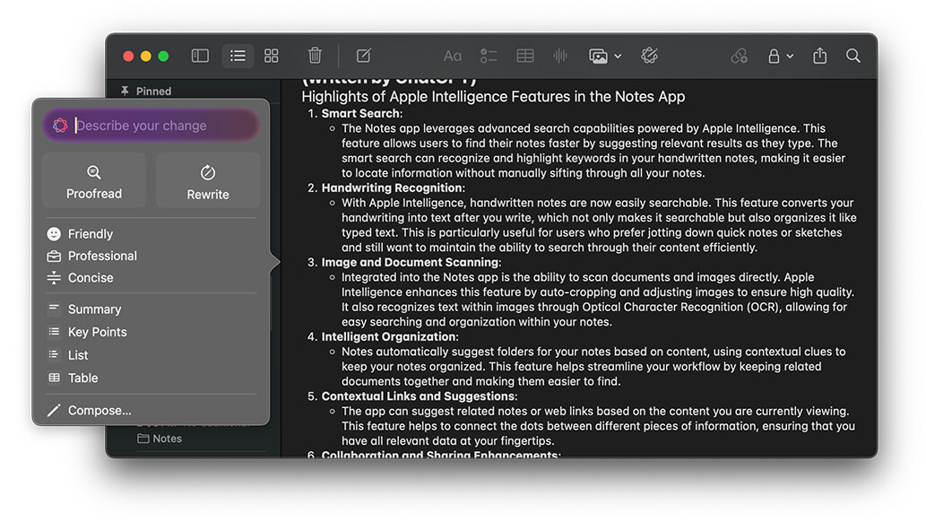Search notes with magnifier icon
This screenshot has height=522, width=926.
pos(853,57)
